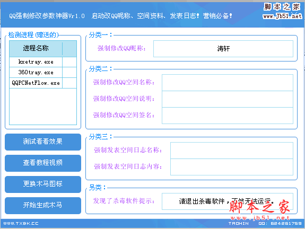Click the 另类 group title

coord(97,188)
